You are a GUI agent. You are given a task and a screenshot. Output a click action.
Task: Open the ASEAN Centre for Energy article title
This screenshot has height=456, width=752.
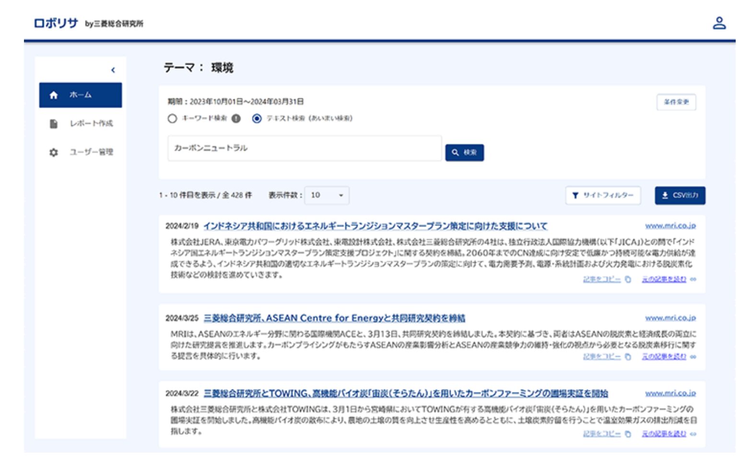pyautogui.click(x=334, y=318)
